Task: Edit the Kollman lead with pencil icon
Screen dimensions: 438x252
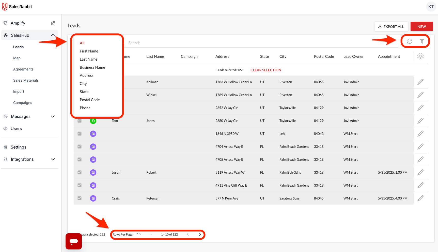Action: point(420,82)
